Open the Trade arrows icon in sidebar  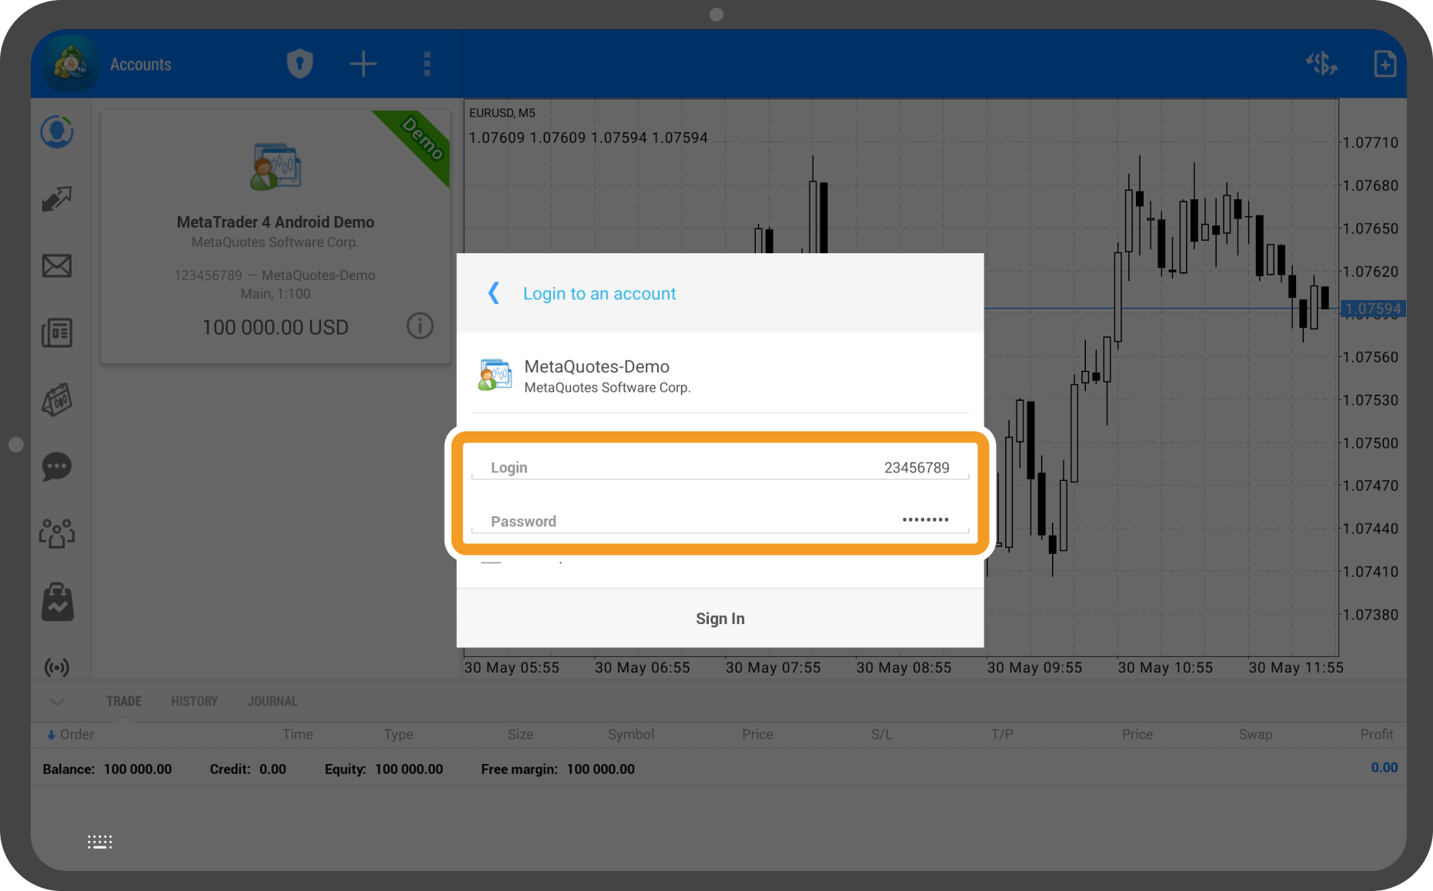click(57, 199)
